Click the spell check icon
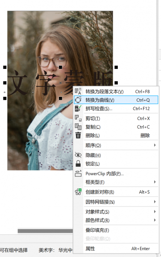This screenshot has height=257, width=161. point(78,108)
